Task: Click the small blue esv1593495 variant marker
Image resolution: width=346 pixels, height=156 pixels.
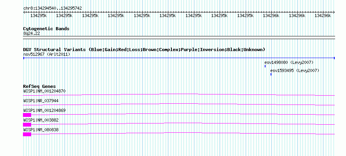Action: tap(271, 74)
